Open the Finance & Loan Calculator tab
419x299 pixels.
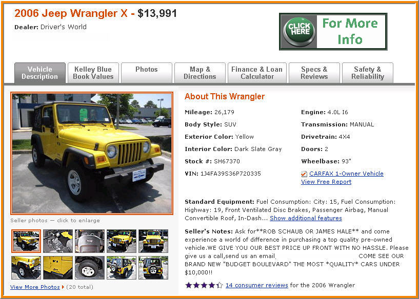pos(257,73)
